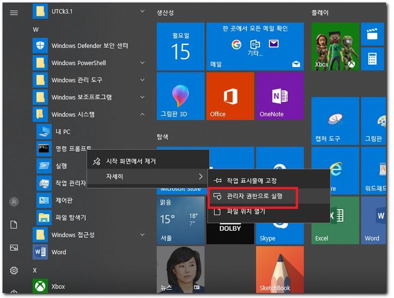
Task: Open the Xbox avatars tile
Action: pos(335,46)
